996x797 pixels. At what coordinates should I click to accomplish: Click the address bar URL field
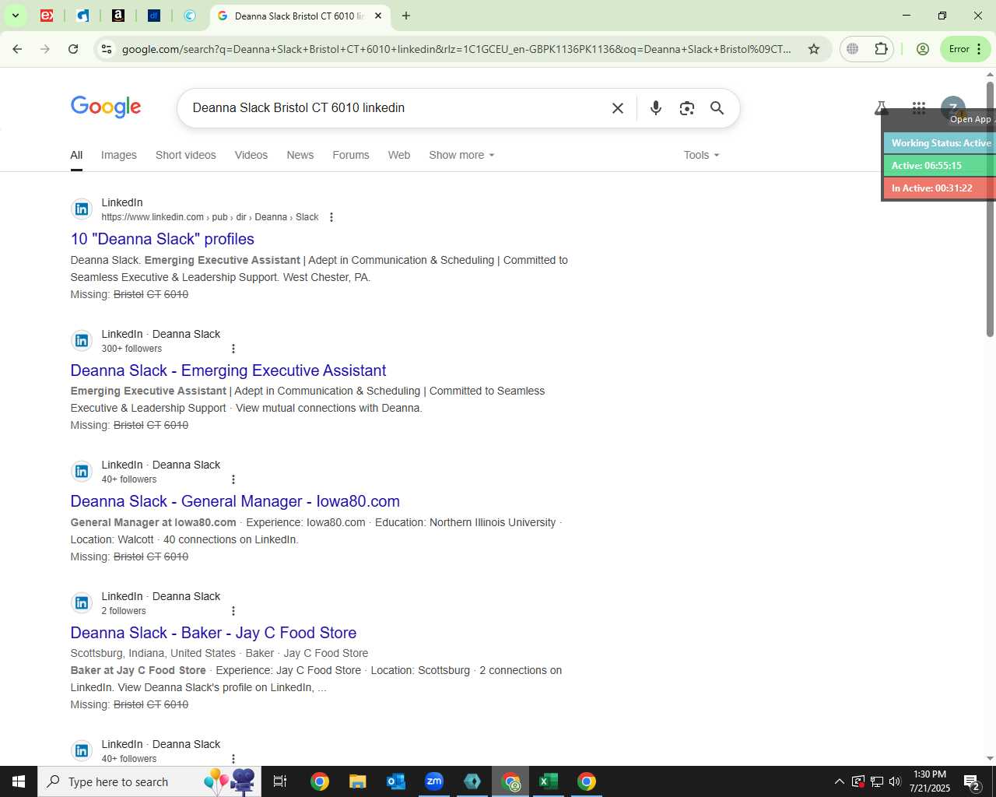point(457,49)
